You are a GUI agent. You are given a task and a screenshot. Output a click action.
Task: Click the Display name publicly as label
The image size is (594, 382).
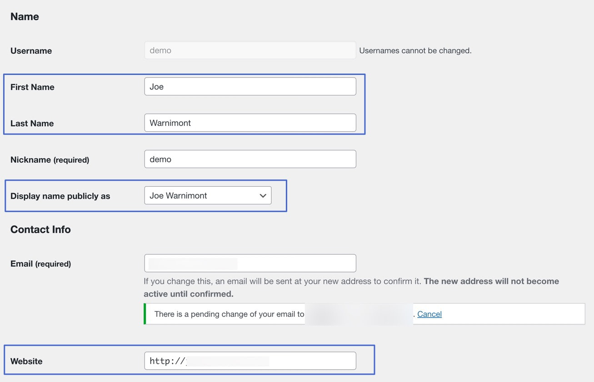click(x=60, y=196)
